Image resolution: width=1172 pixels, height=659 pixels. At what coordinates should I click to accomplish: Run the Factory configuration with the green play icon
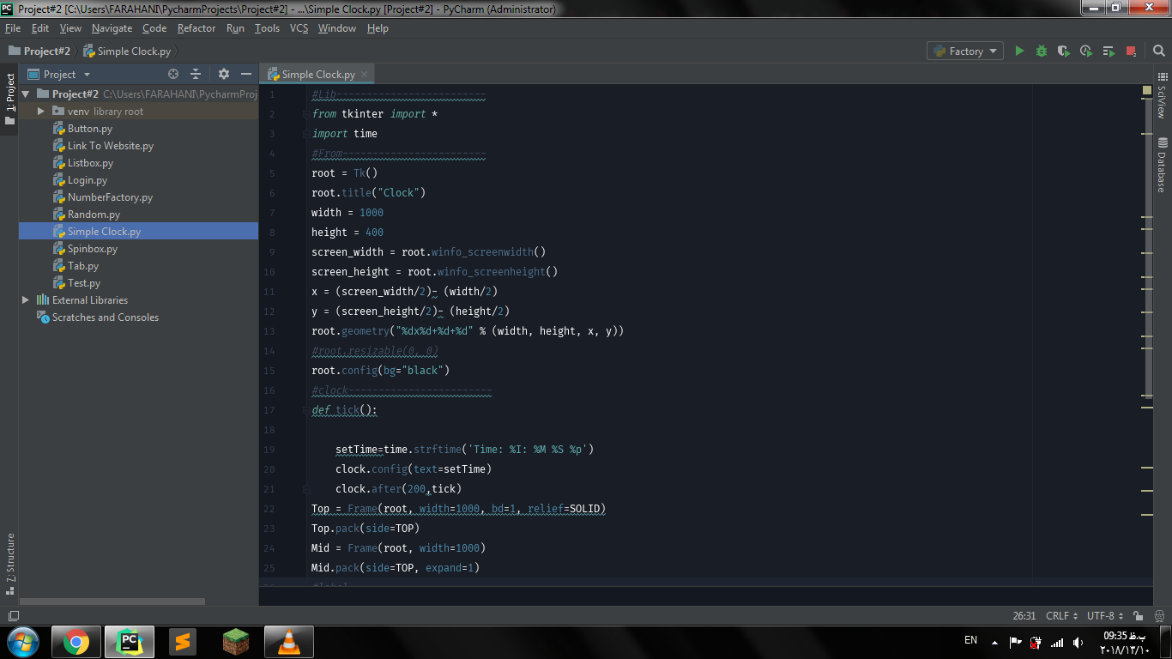[x=1019, y=51]
